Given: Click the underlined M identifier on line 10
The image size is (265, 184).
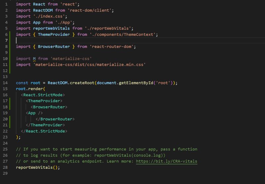Looking at the screenshot, I should coord(34,59).
